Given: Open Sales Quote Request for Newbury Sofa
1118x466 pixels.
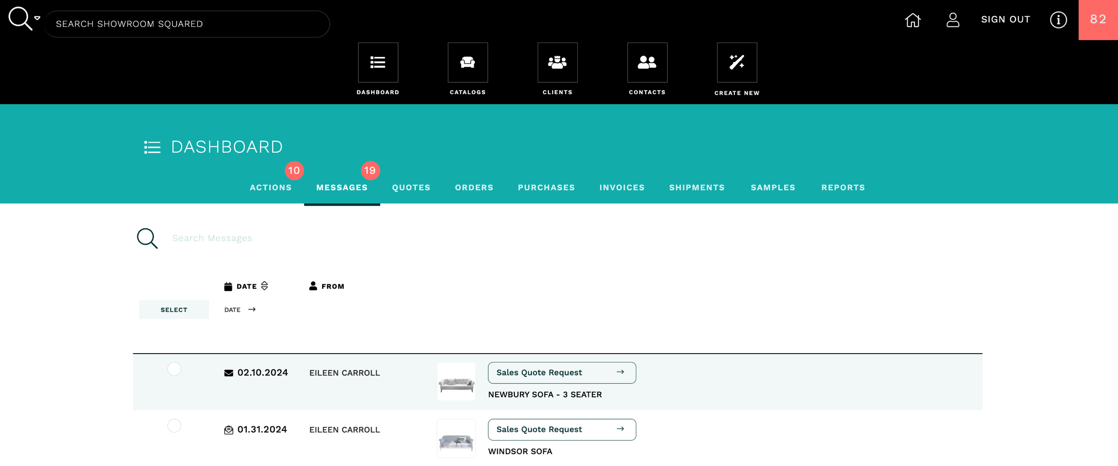Looking at the screenshot, I should pos(561,372).
